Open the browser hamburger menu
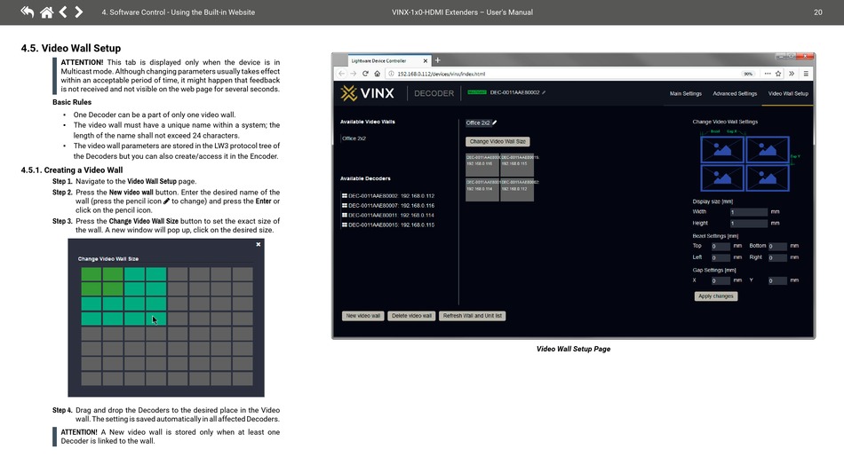Screen dimensions: 844x473 [x=806, y=74]
